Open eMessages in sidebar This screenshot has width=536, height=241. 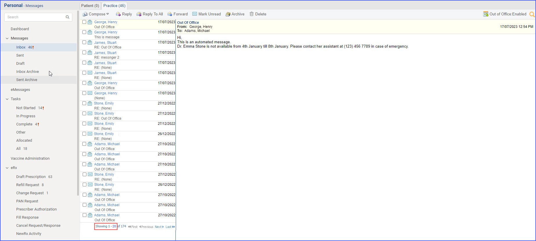20,90
